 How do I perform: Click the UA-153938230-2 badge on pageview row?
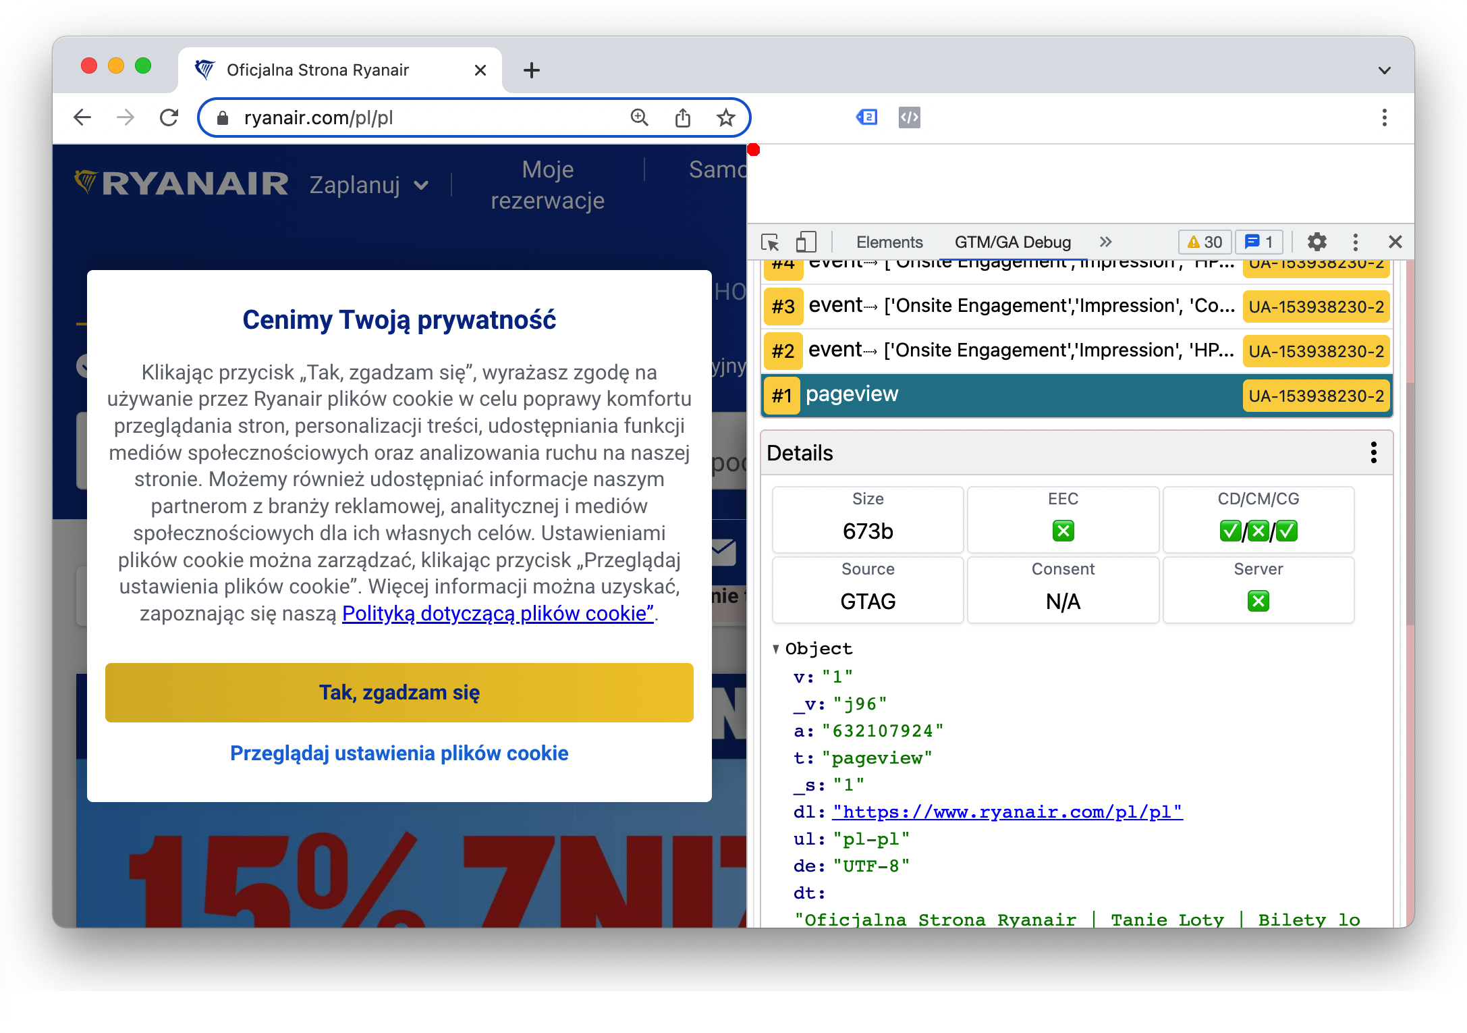[1316, 396]
